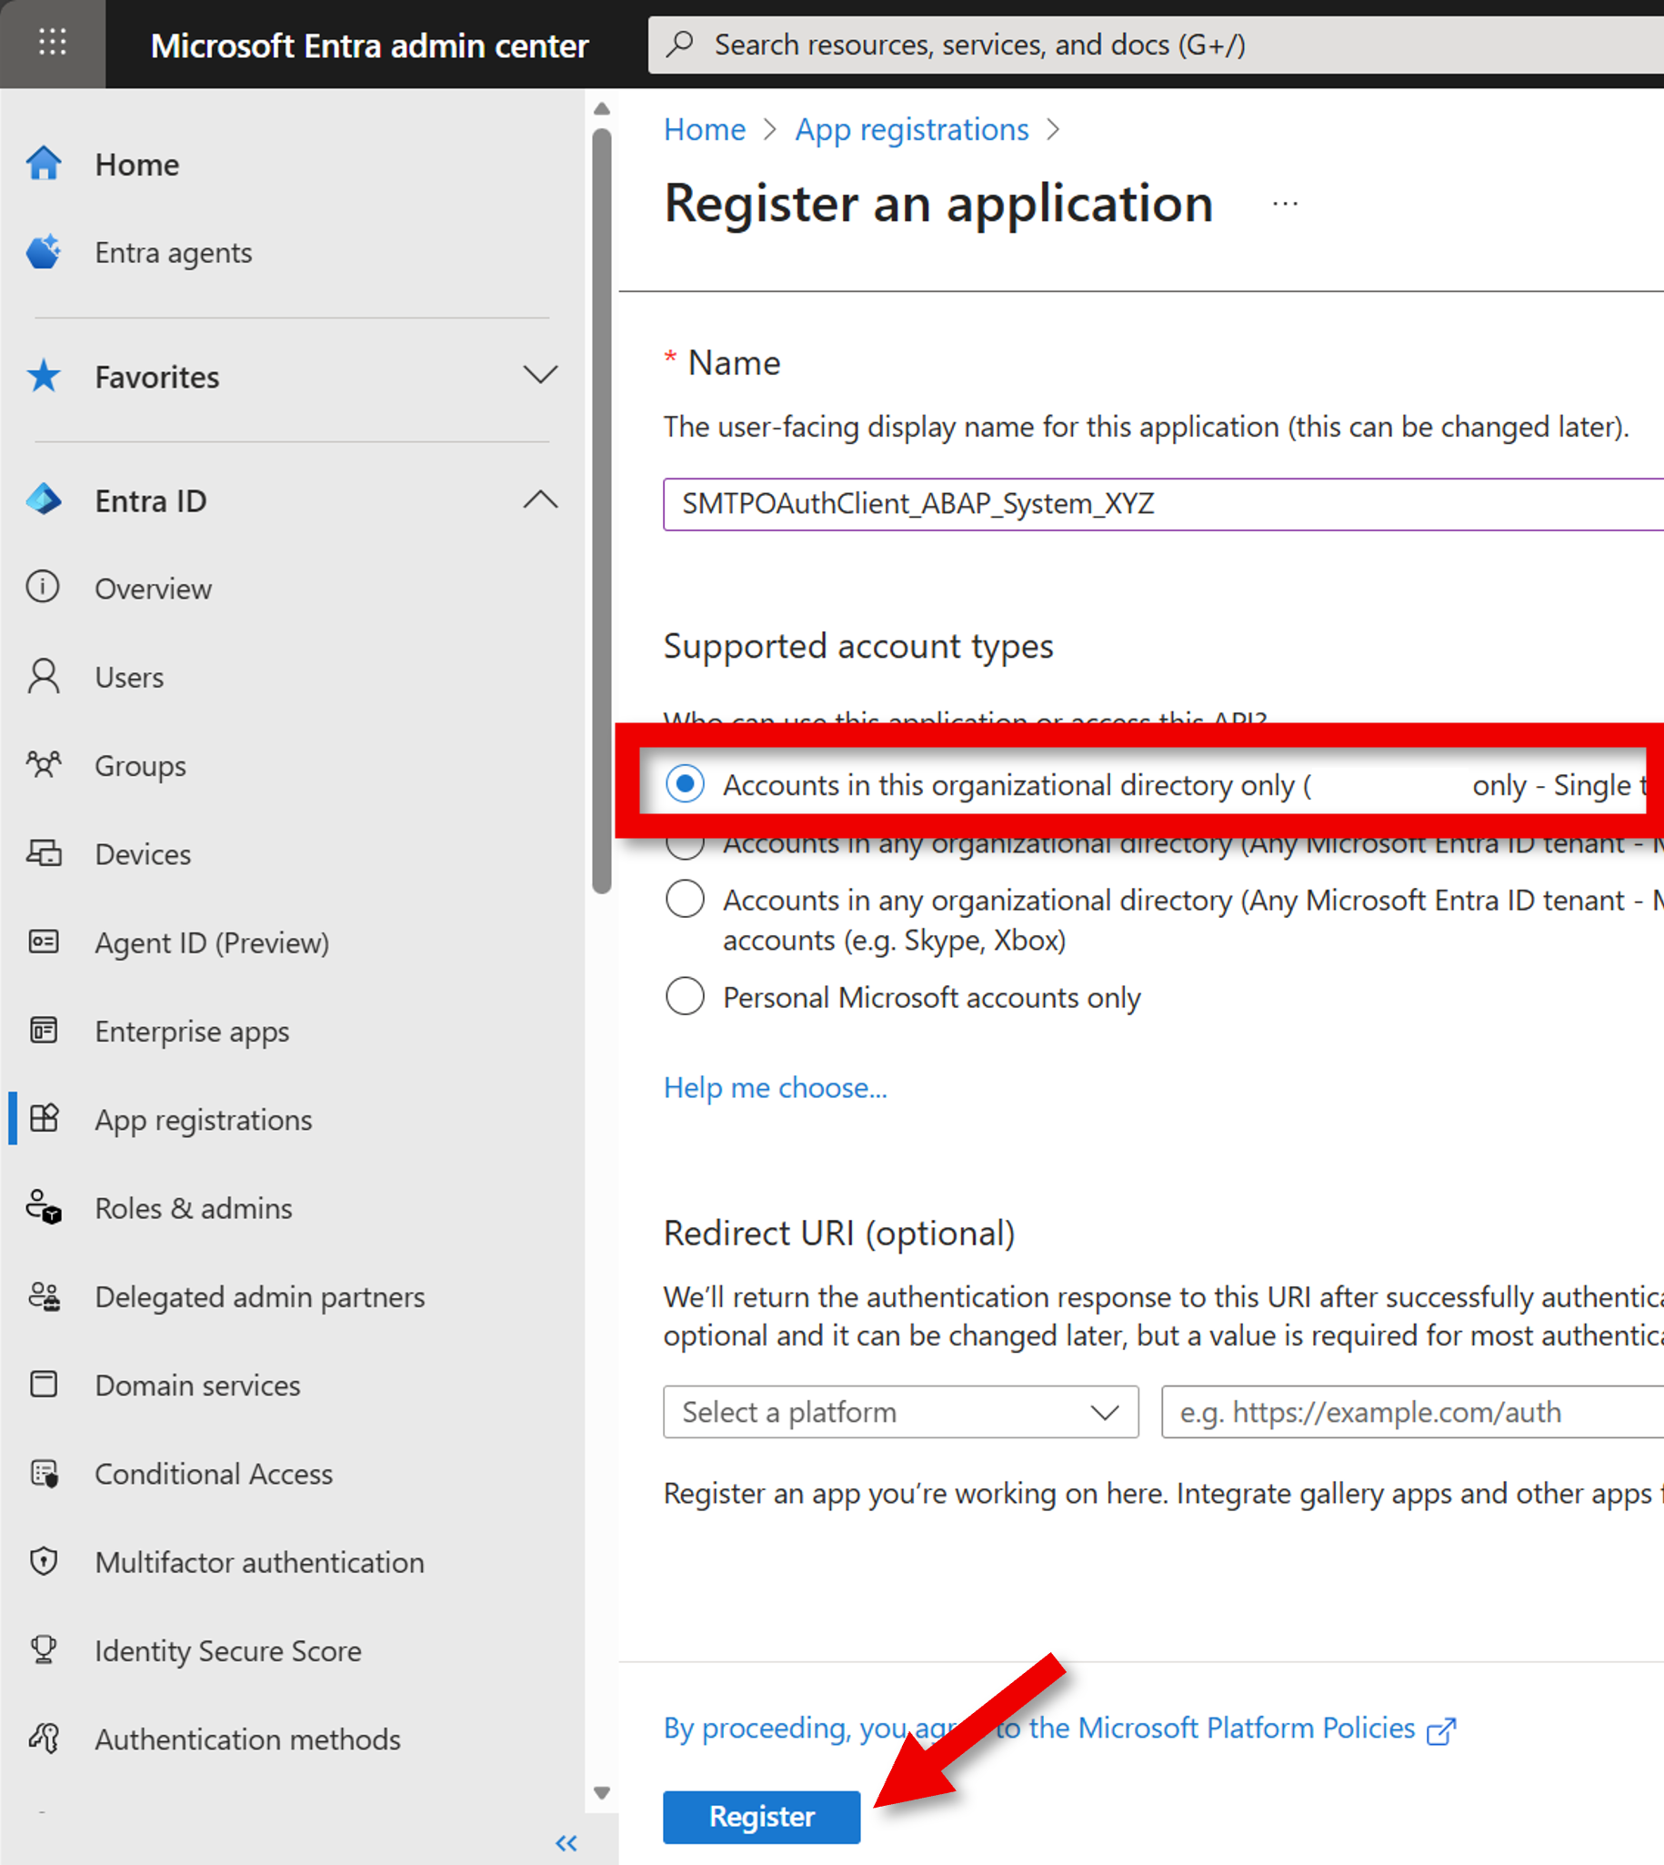The height and width of the screenshot is (1865, 1664).
Task: Click the Devices icon
Action: click(x=43, y=852)
